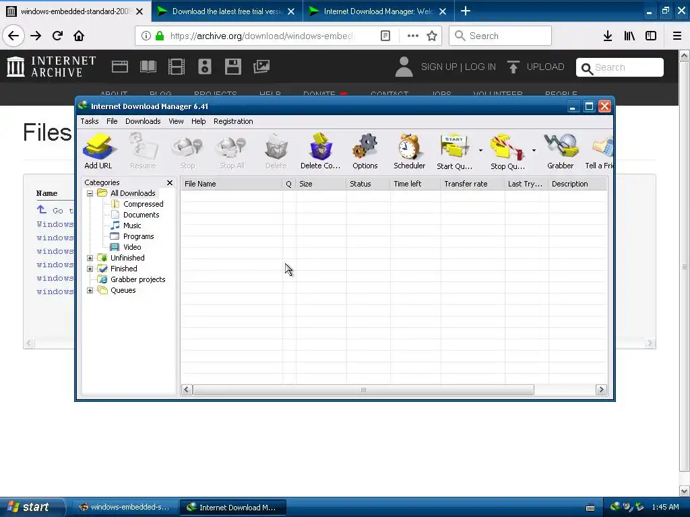
Task: Open the Downloads menu
Action: pyautogui.click(x=143, y=121)
